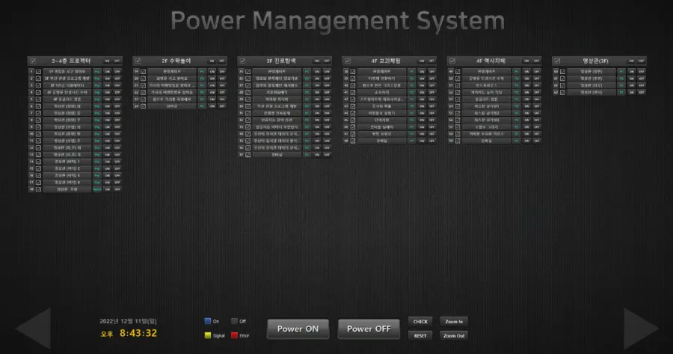Click the right page navigation arrow
The width and height of the screenshot is (673, 354).
(x=640, y=327)
